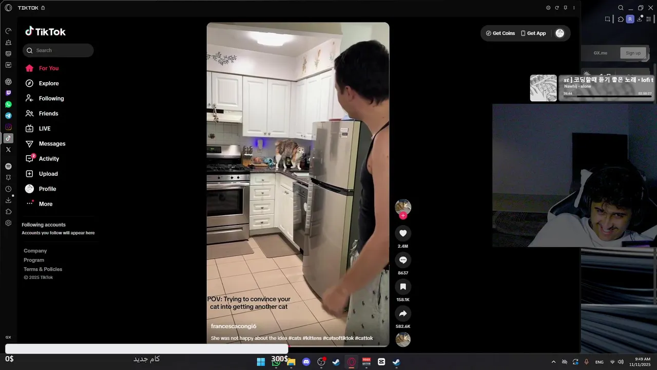Expand Terms & Policies footer section
This screenshot has width=657, height=370.
point(43,269)
